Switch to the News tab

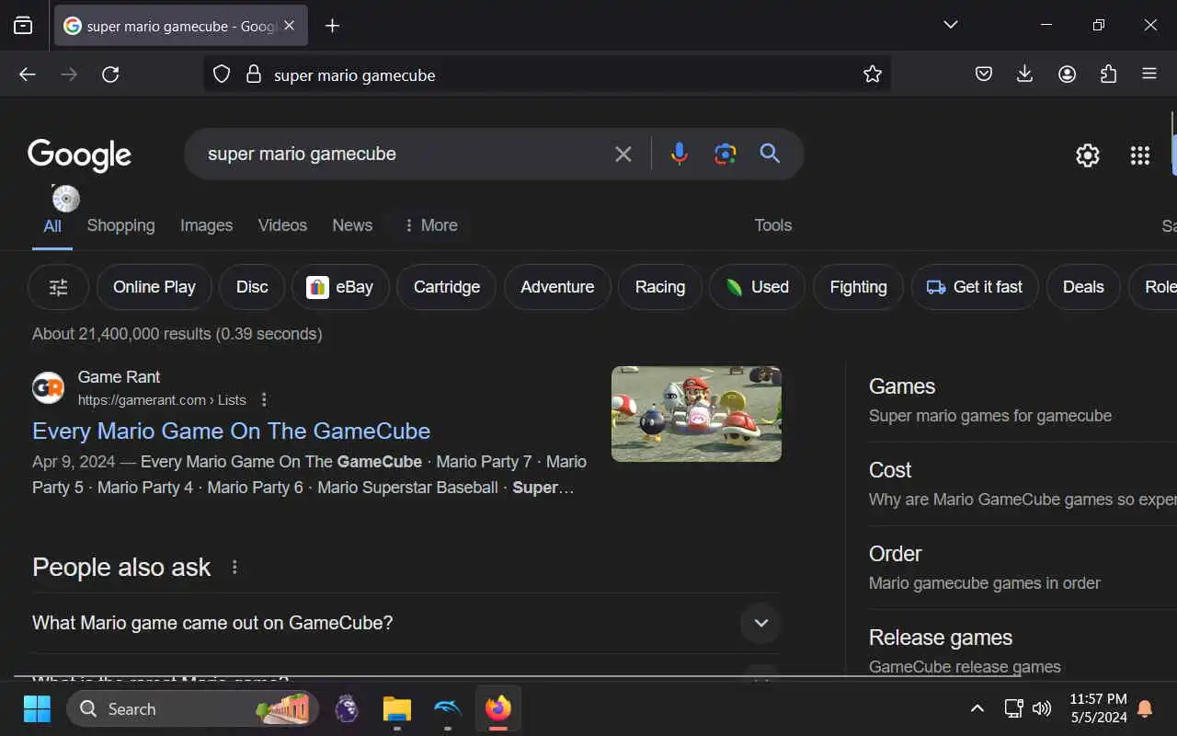click(x=352, y=225)
